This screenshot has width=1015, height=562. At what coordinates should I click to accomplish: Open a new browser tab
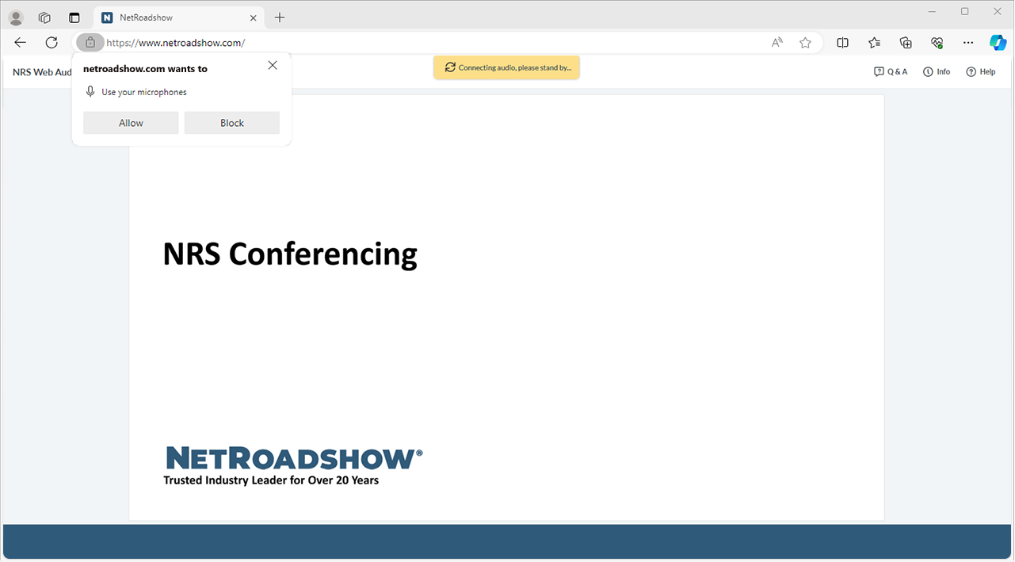pos(279,17)
